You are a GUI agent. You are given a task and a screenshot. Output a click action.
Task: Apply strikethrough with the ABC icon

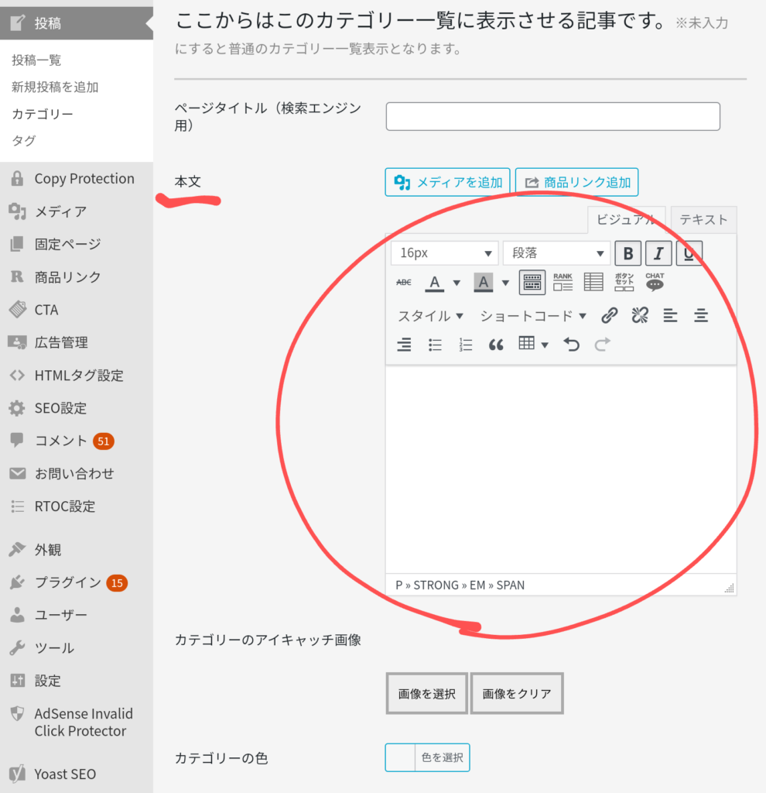click(404, 282)
